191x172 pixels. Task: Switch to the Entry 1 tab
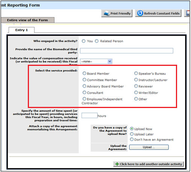coord(21,30)
